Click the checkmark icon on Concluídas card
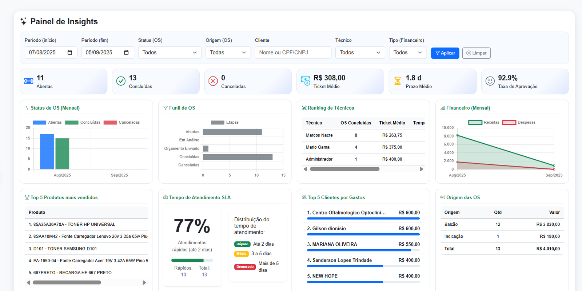This screenshot has width=582, height=291. pyautogui.click(x=121, y=81)
